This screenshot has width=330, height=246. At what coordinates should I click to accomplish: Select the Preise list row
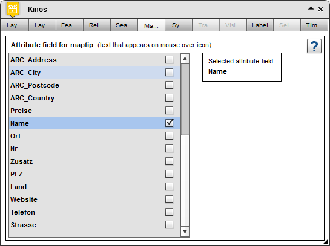[94, 111]
